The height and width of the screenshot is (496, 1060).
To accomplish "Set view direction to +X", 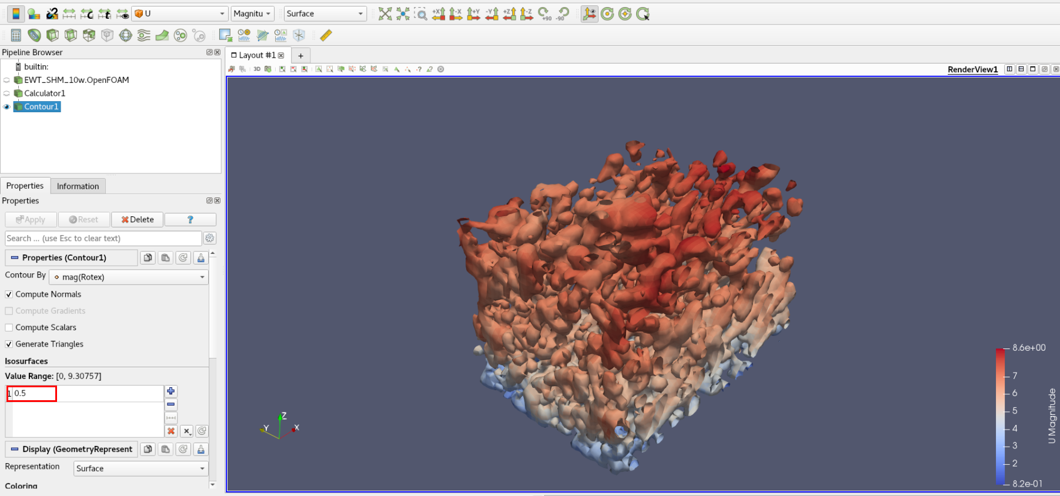I will 439,14.
